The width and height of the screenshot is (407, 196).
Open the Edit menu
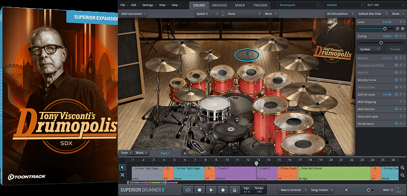pyautogui.click(x=135, y=5)
